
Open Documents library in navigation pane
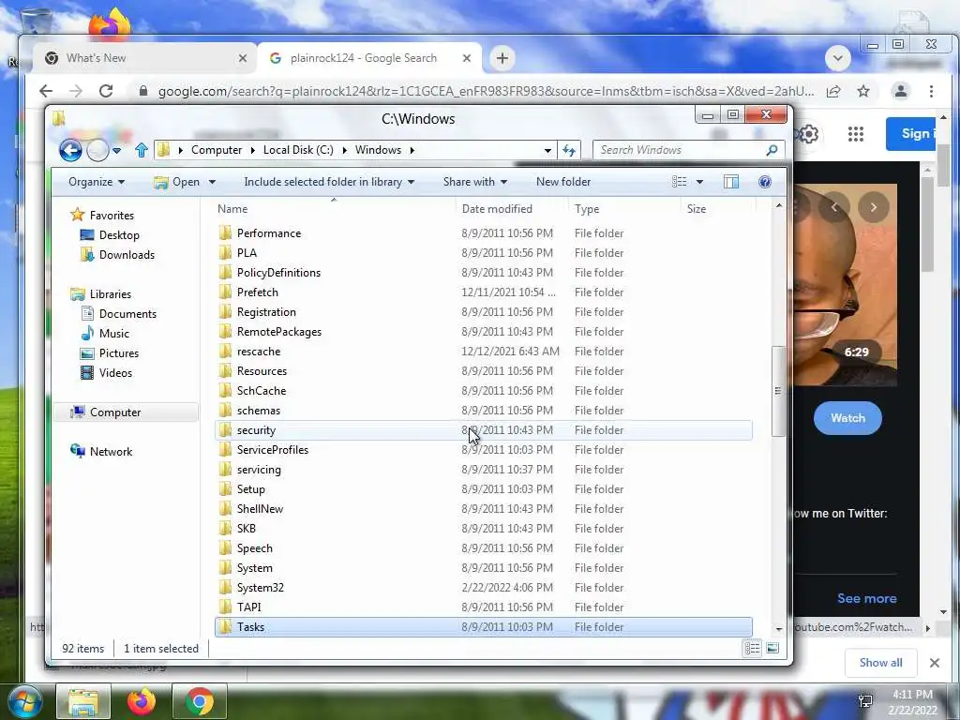[x=127, y=314]
